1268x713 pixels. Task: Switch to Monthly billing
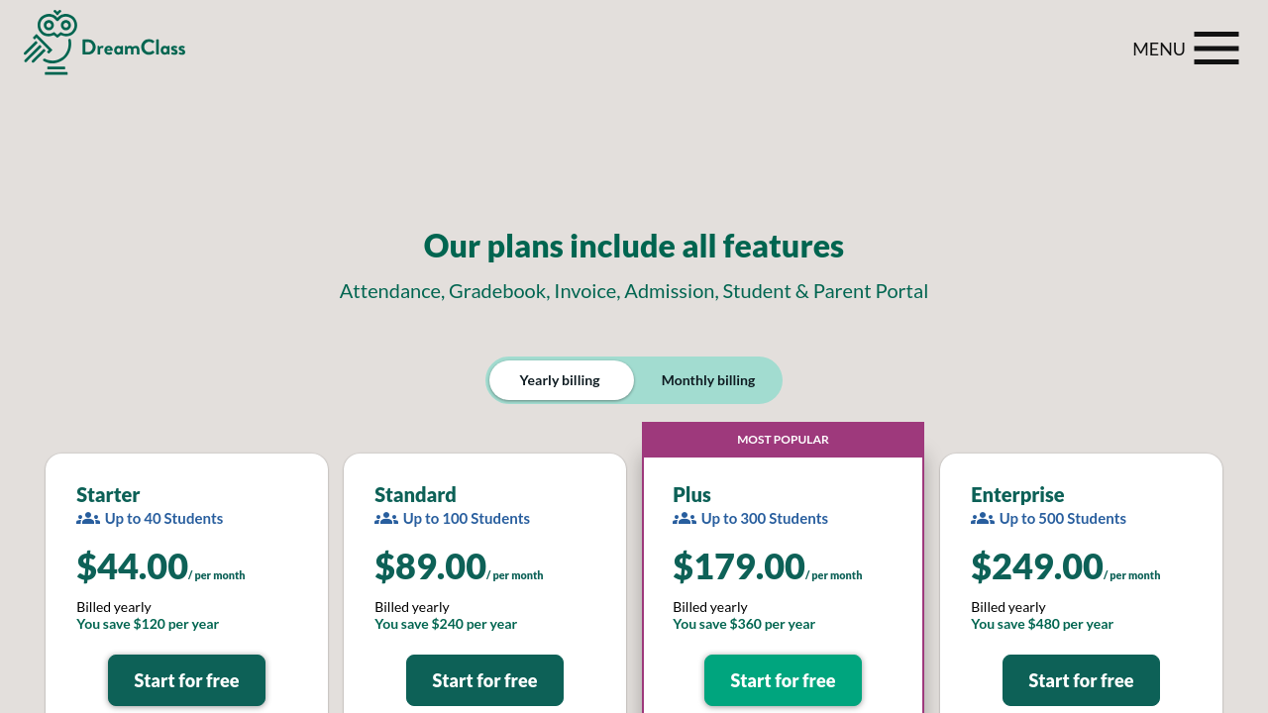[707, 380]
